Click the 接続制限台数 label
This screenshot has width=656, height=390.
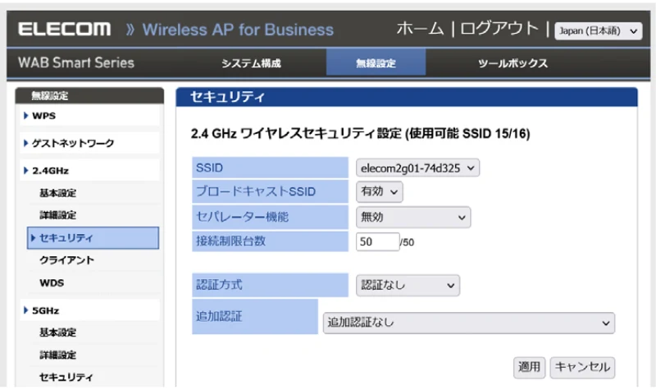click(x=230, y=241)
